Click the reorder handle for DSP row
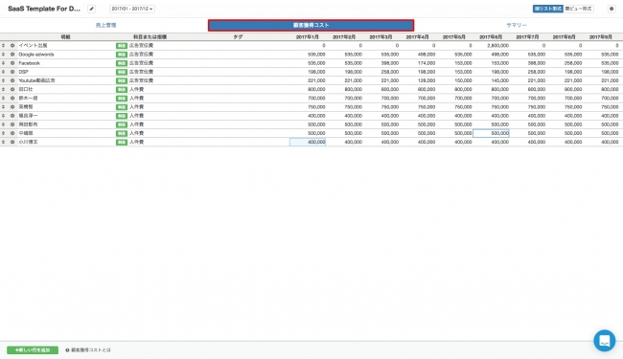 tap(4, 72)
